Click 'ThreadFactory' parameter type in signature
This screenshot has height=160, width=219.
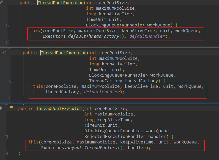tap(106, 81)
